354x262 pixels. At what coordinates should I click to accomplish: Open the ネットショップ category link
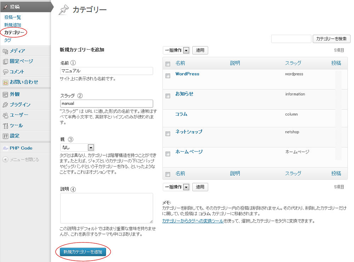tap(189, 132)
